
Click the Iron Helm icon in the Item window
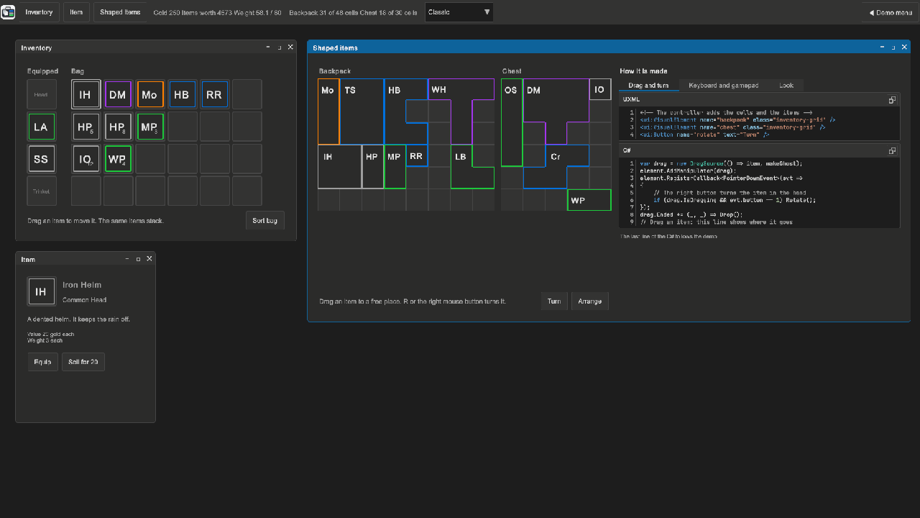[41, 291]
